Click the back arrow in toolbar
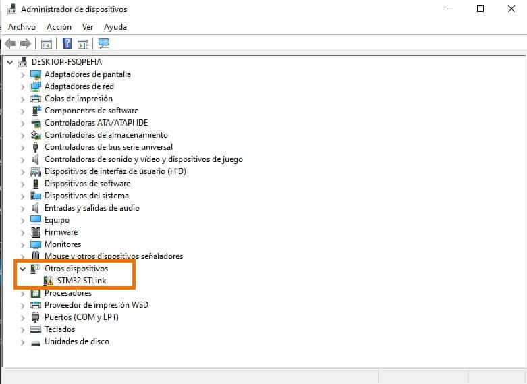Image resolution: width=527 pixels, height=384 pixels. tap(10, 44)
